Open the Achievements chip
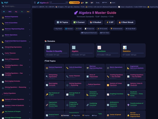Screen dimensions: 158x119 [x=116, y=29]
